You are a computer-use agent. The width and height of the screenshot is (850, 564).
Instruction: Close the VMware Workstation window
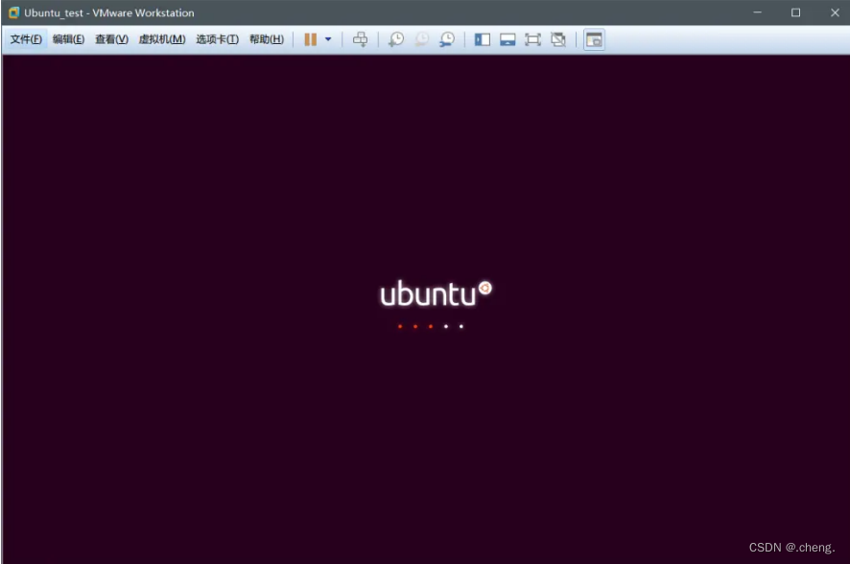(835, 12)
